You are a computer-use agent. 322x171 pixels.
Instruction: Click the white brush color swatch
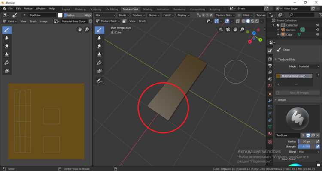60,15
